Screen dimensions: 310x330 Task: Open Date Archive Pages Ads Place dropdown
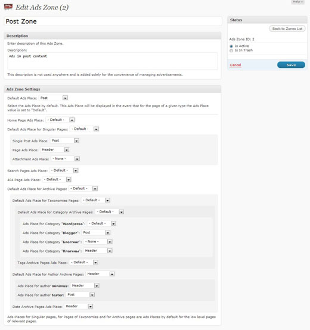click(79, 306)
